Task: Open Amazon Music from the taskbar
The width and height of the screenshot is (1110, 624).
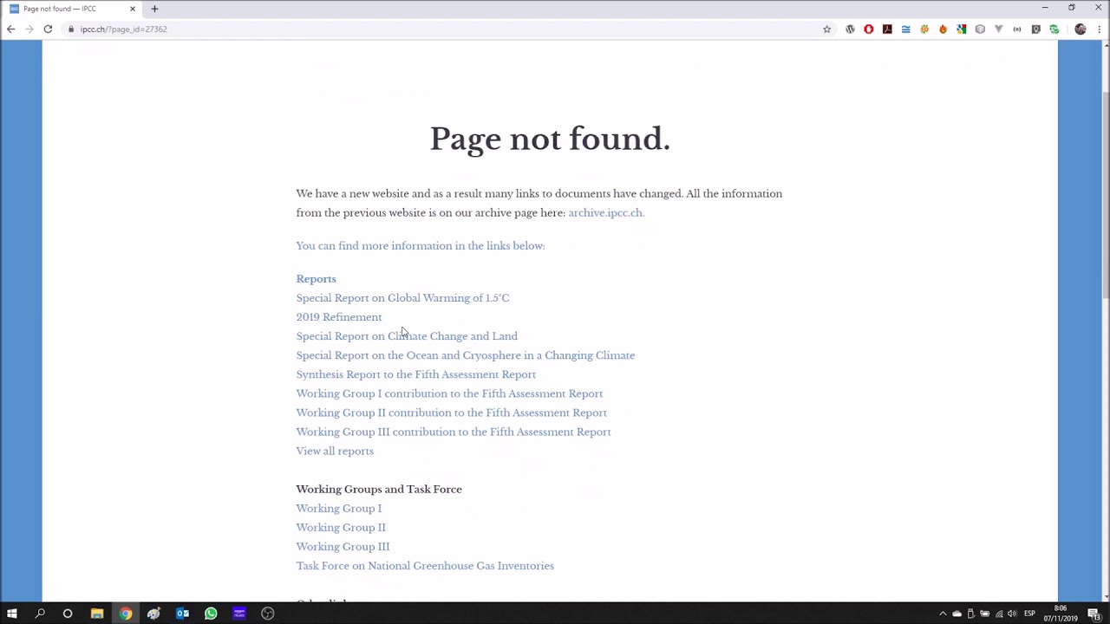Action: click(239, 614)
